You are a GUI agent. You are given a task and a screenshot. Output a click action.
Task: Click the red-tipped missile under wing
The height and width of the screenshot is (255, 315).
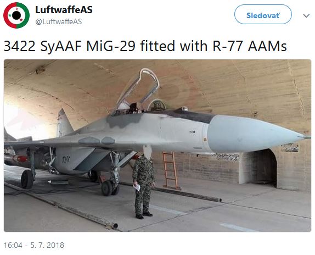pos(16,158)
